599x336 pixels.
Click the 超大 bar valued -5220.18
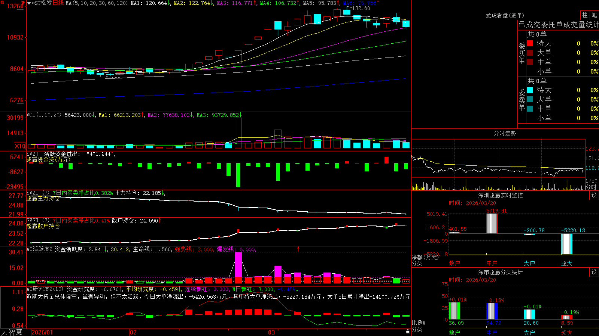567,244
